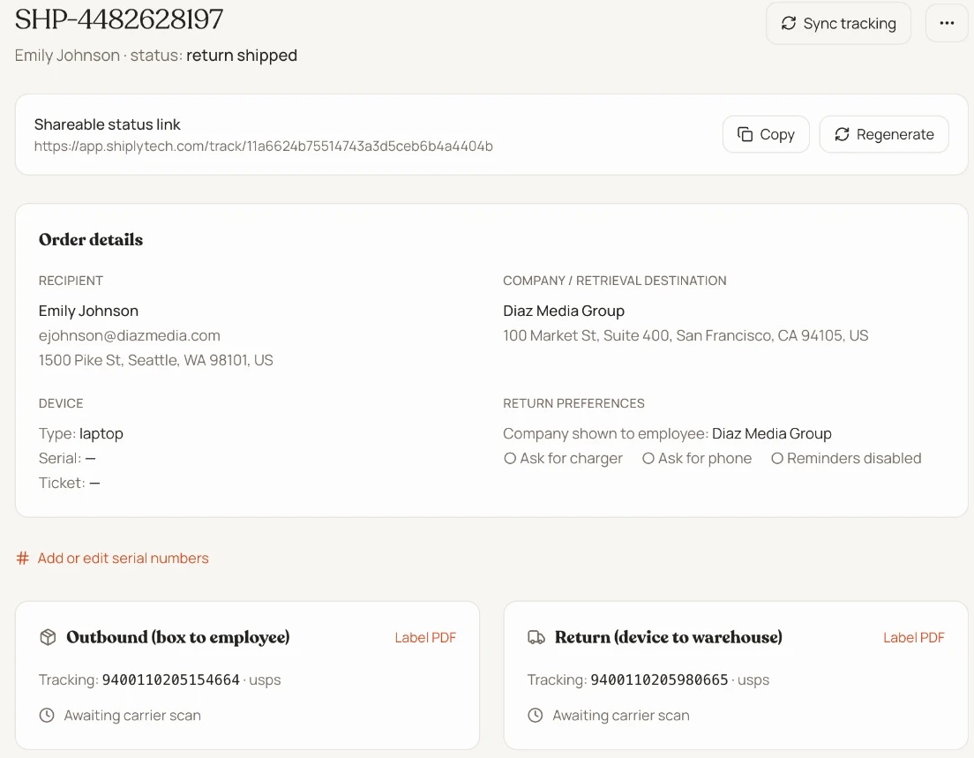Click the truck icon next to Return
The height and width of the screenshot is (758, 974).
536,637
